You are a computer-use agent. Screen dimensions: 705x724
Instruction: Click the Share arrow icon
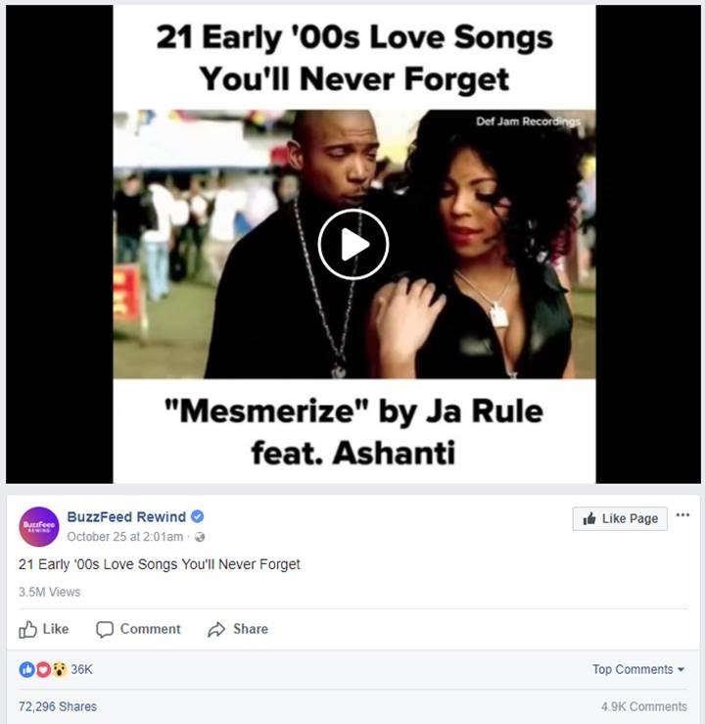[x=216, y=629]
